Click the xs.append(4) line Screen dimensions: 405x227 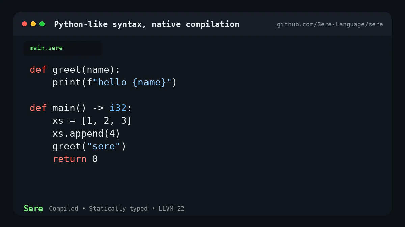pyautogui.click(x=86, y=134)
